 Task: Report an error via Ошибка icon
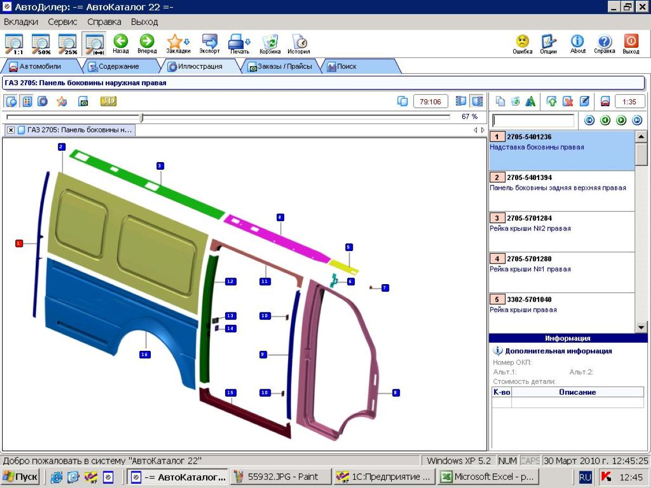point(522,44)
